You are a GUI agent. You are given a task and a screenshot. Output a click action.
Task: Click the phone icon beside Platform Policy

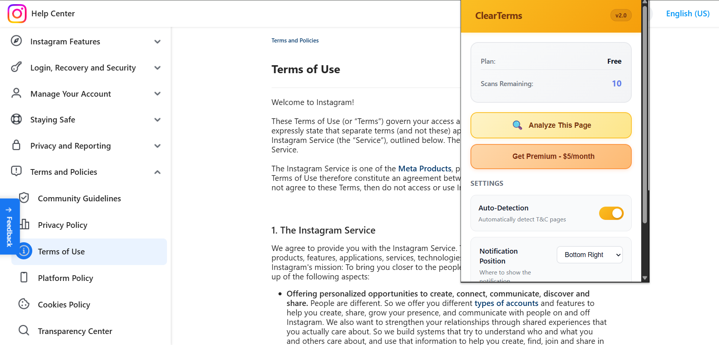click(24, 278)
